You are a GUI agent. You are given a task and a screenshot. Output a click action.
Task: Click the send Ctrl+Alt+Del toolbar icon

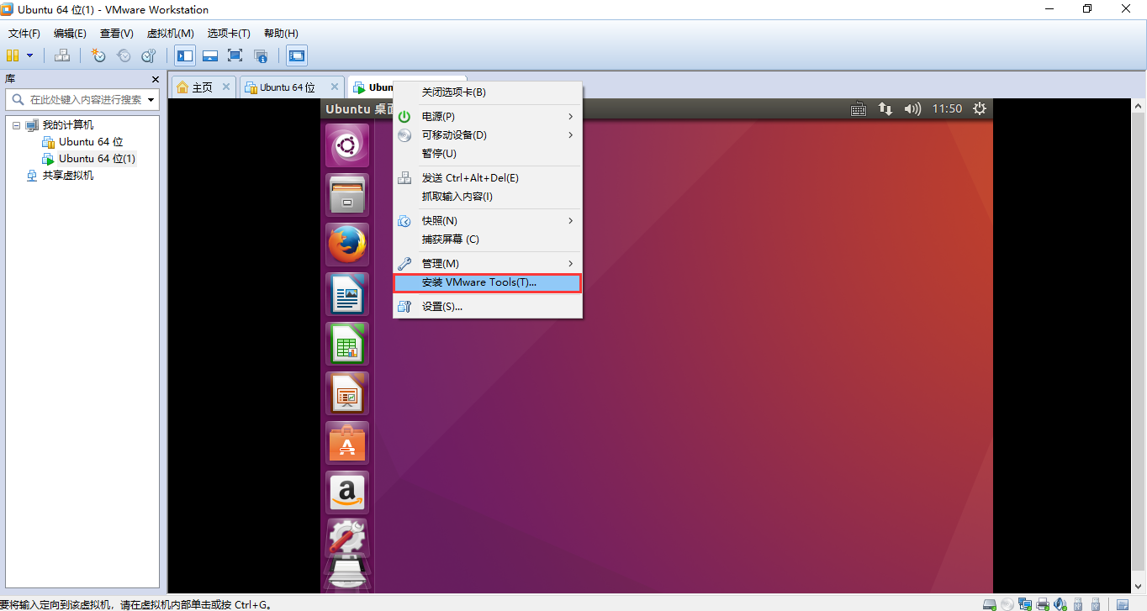(61, 55)
